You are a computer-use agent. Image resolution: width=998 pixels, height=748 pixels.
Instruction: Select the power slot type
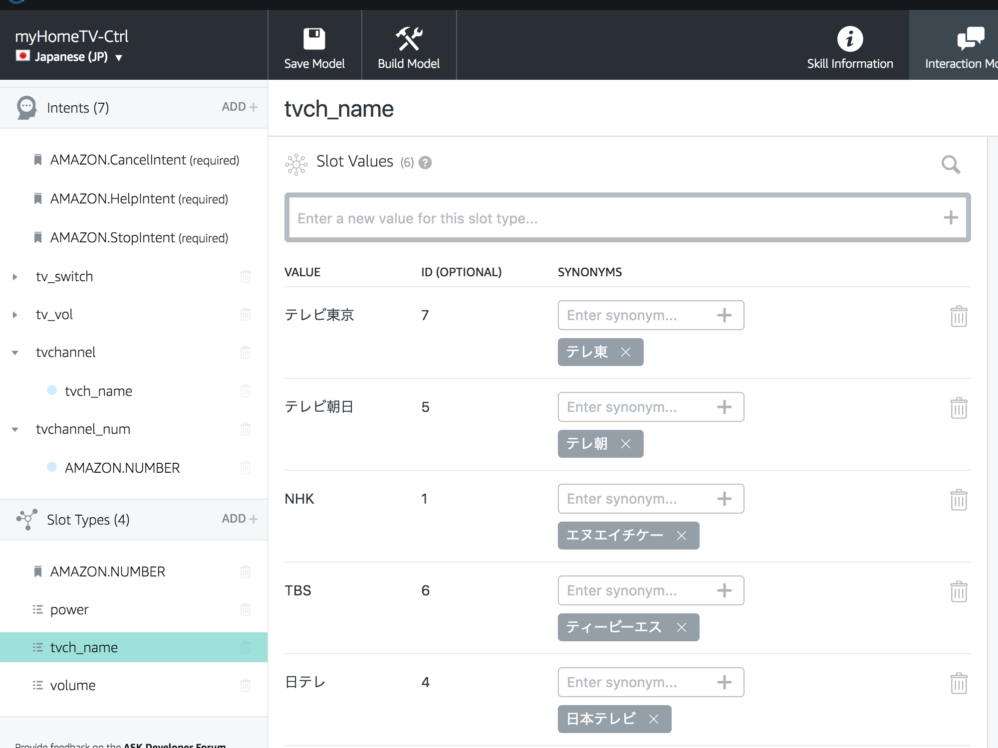click(x=68, y=609)
